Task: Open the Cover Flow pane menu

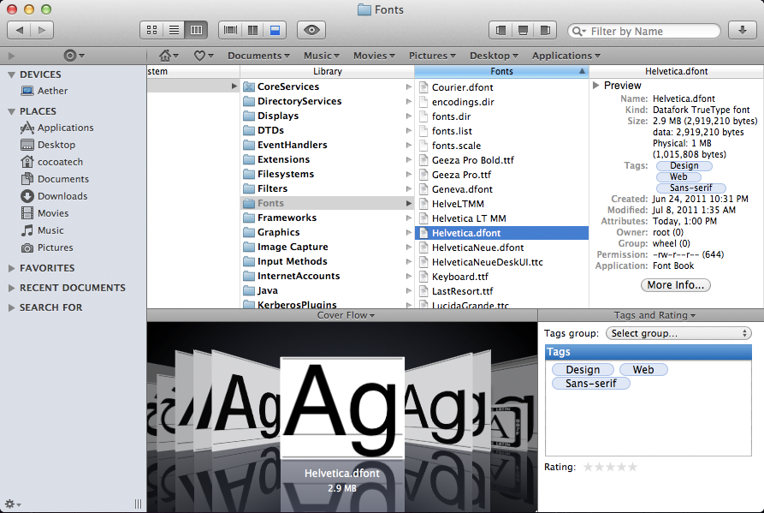Action: 346,315
